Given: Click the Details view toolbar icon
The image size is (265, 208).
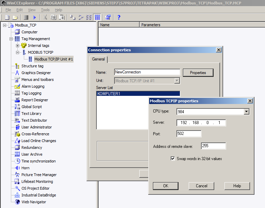Looking at the screenshot, I should pyautogui.click(x=97, y=17).
